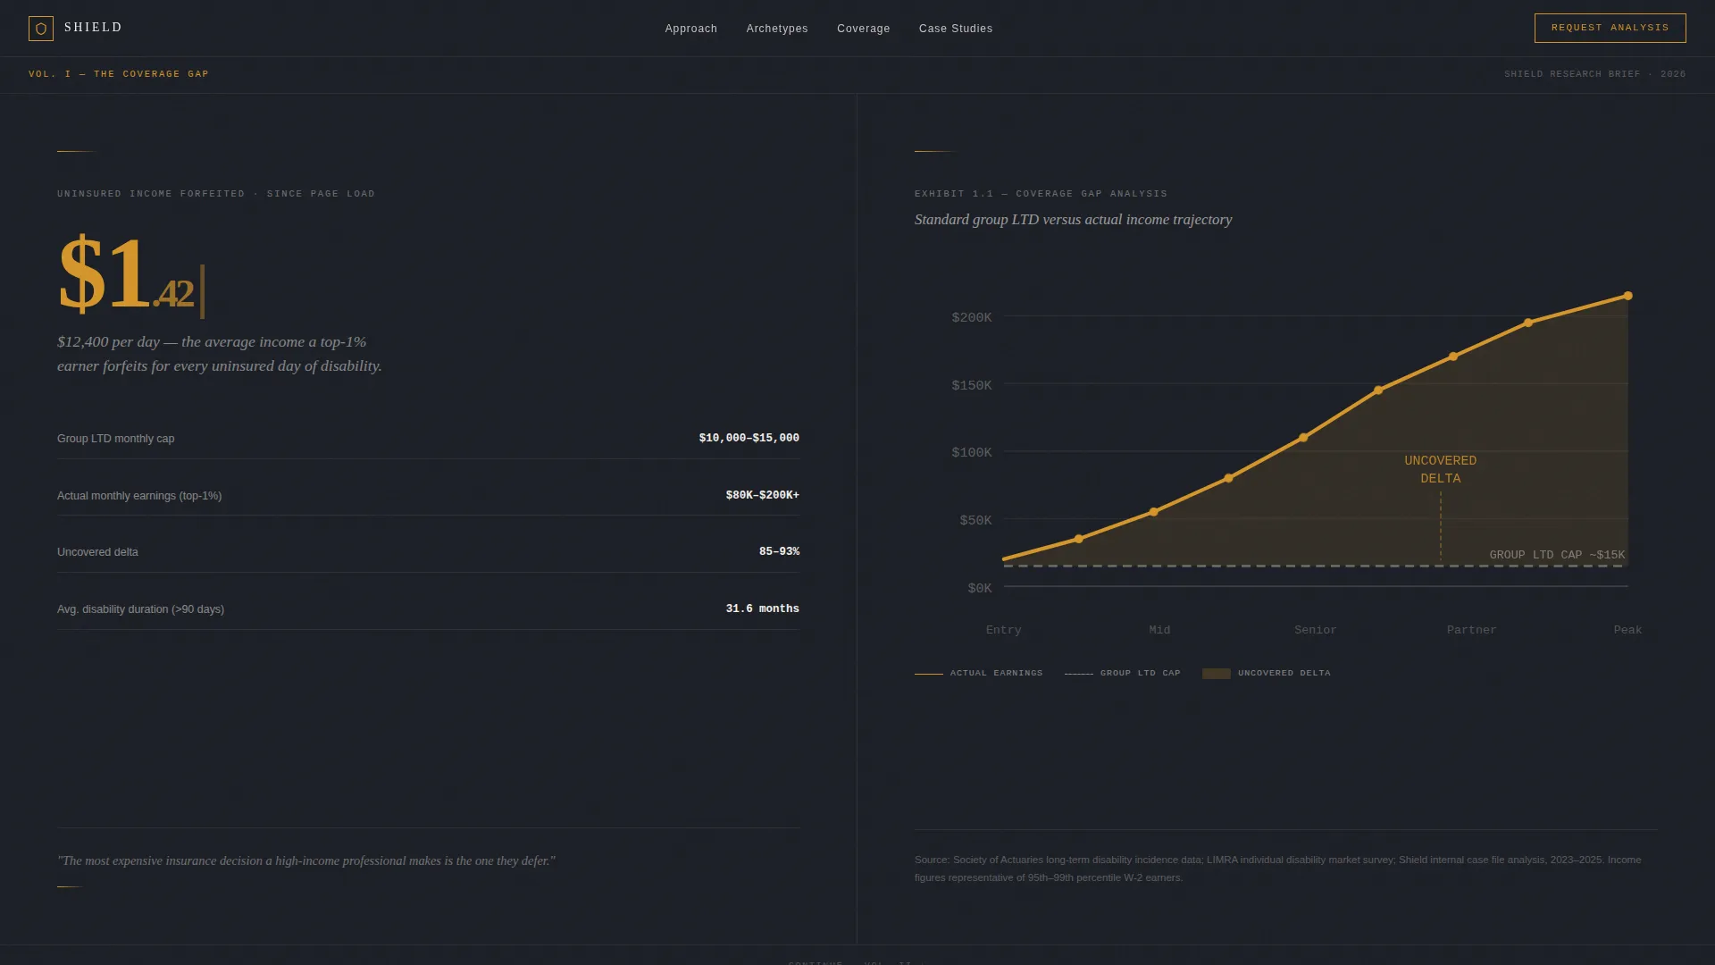Image resolution: width=1715 pixels, height=965 pixels.
Task: Click the Mid x-axis label
Action: pyautogui.click(x=1159, y=630)
